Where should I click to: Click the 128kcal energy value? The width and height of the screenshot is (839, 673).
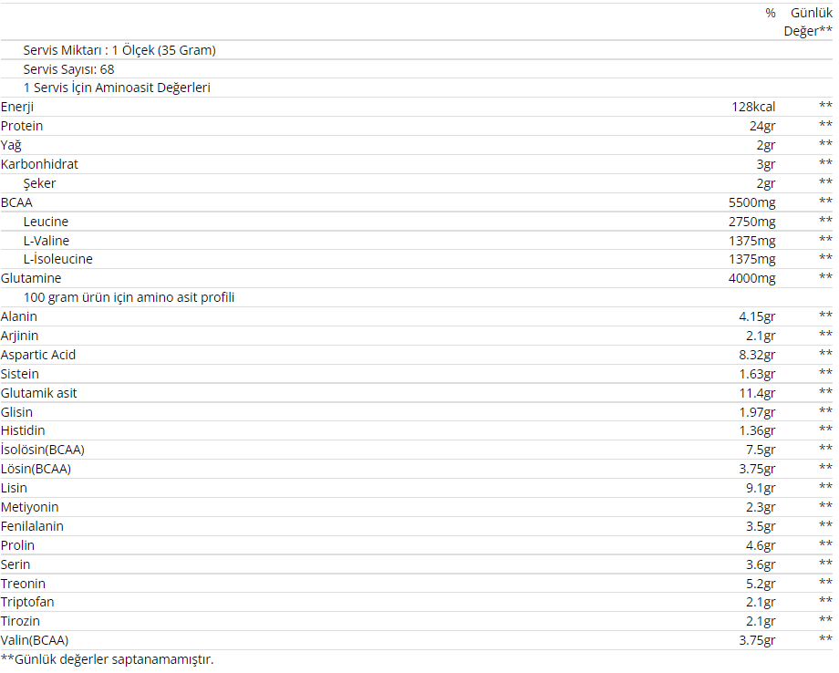tap(753, 107)
